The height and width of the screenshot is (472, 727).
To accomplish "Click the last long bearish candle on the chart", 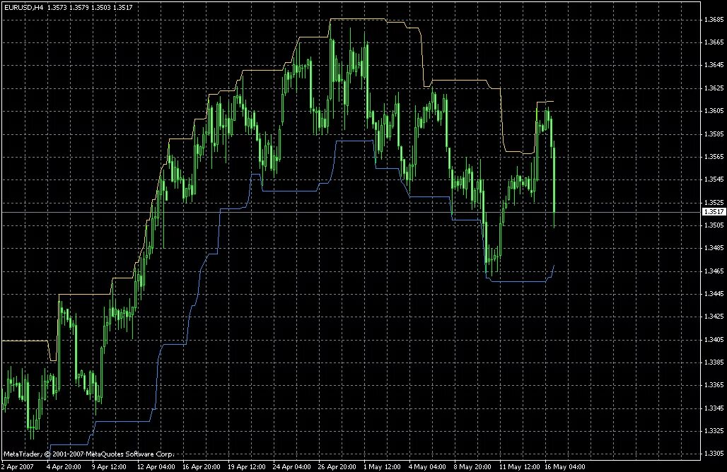I will (554, 185).
